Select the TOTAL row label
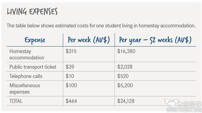 tap(16, 101)
